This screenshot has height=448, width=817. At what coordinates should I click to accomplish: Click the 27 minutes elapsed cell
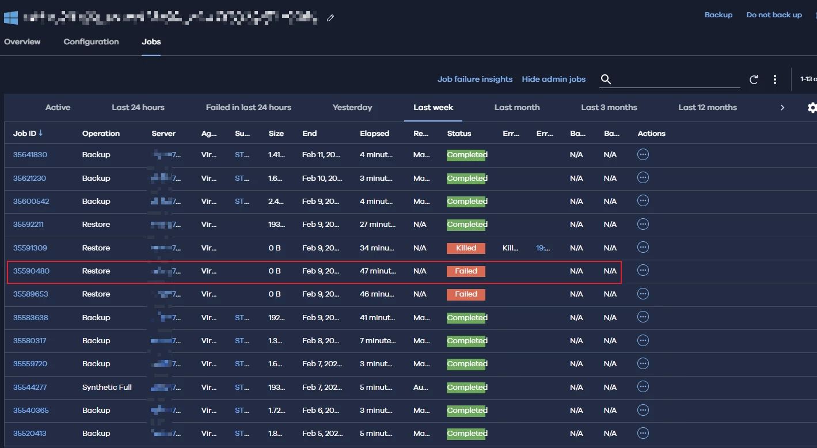[378, 225]
